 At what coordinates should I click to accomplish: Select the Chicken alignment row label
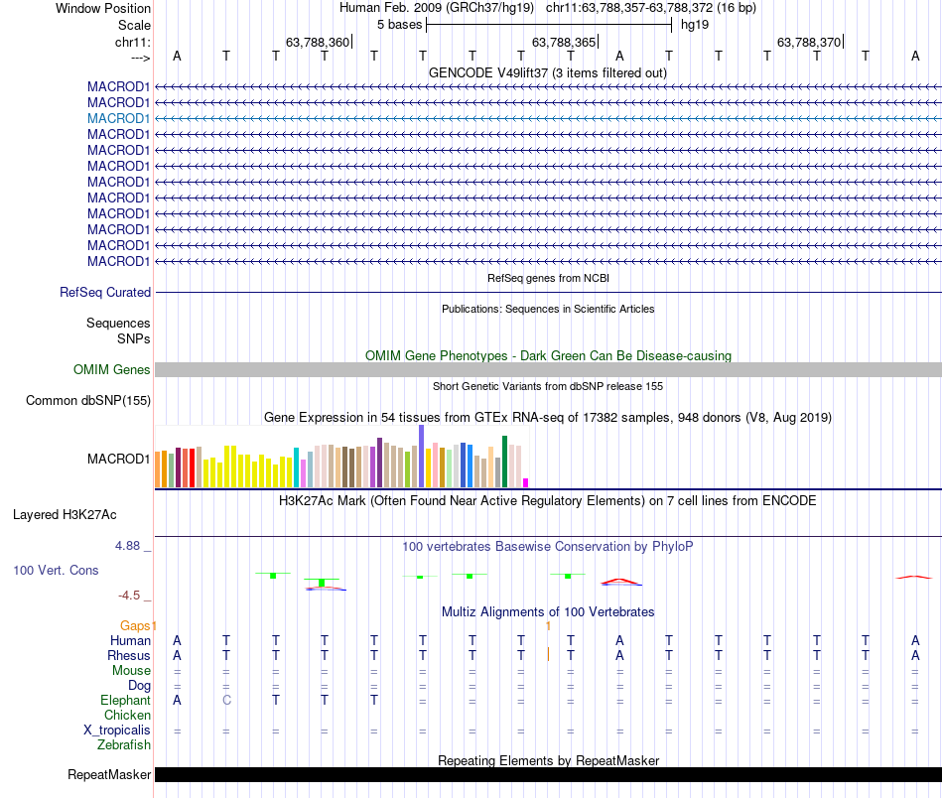point(127,715)
